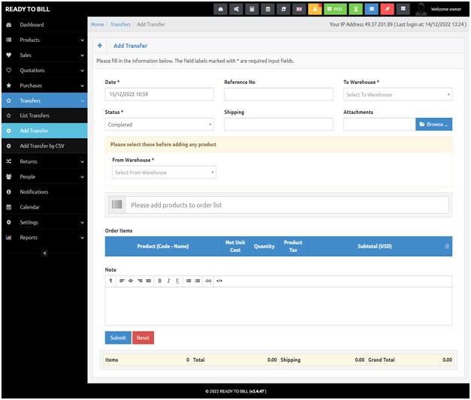Collapse the Transfers sidebar menu

click(x=44, y=101)
